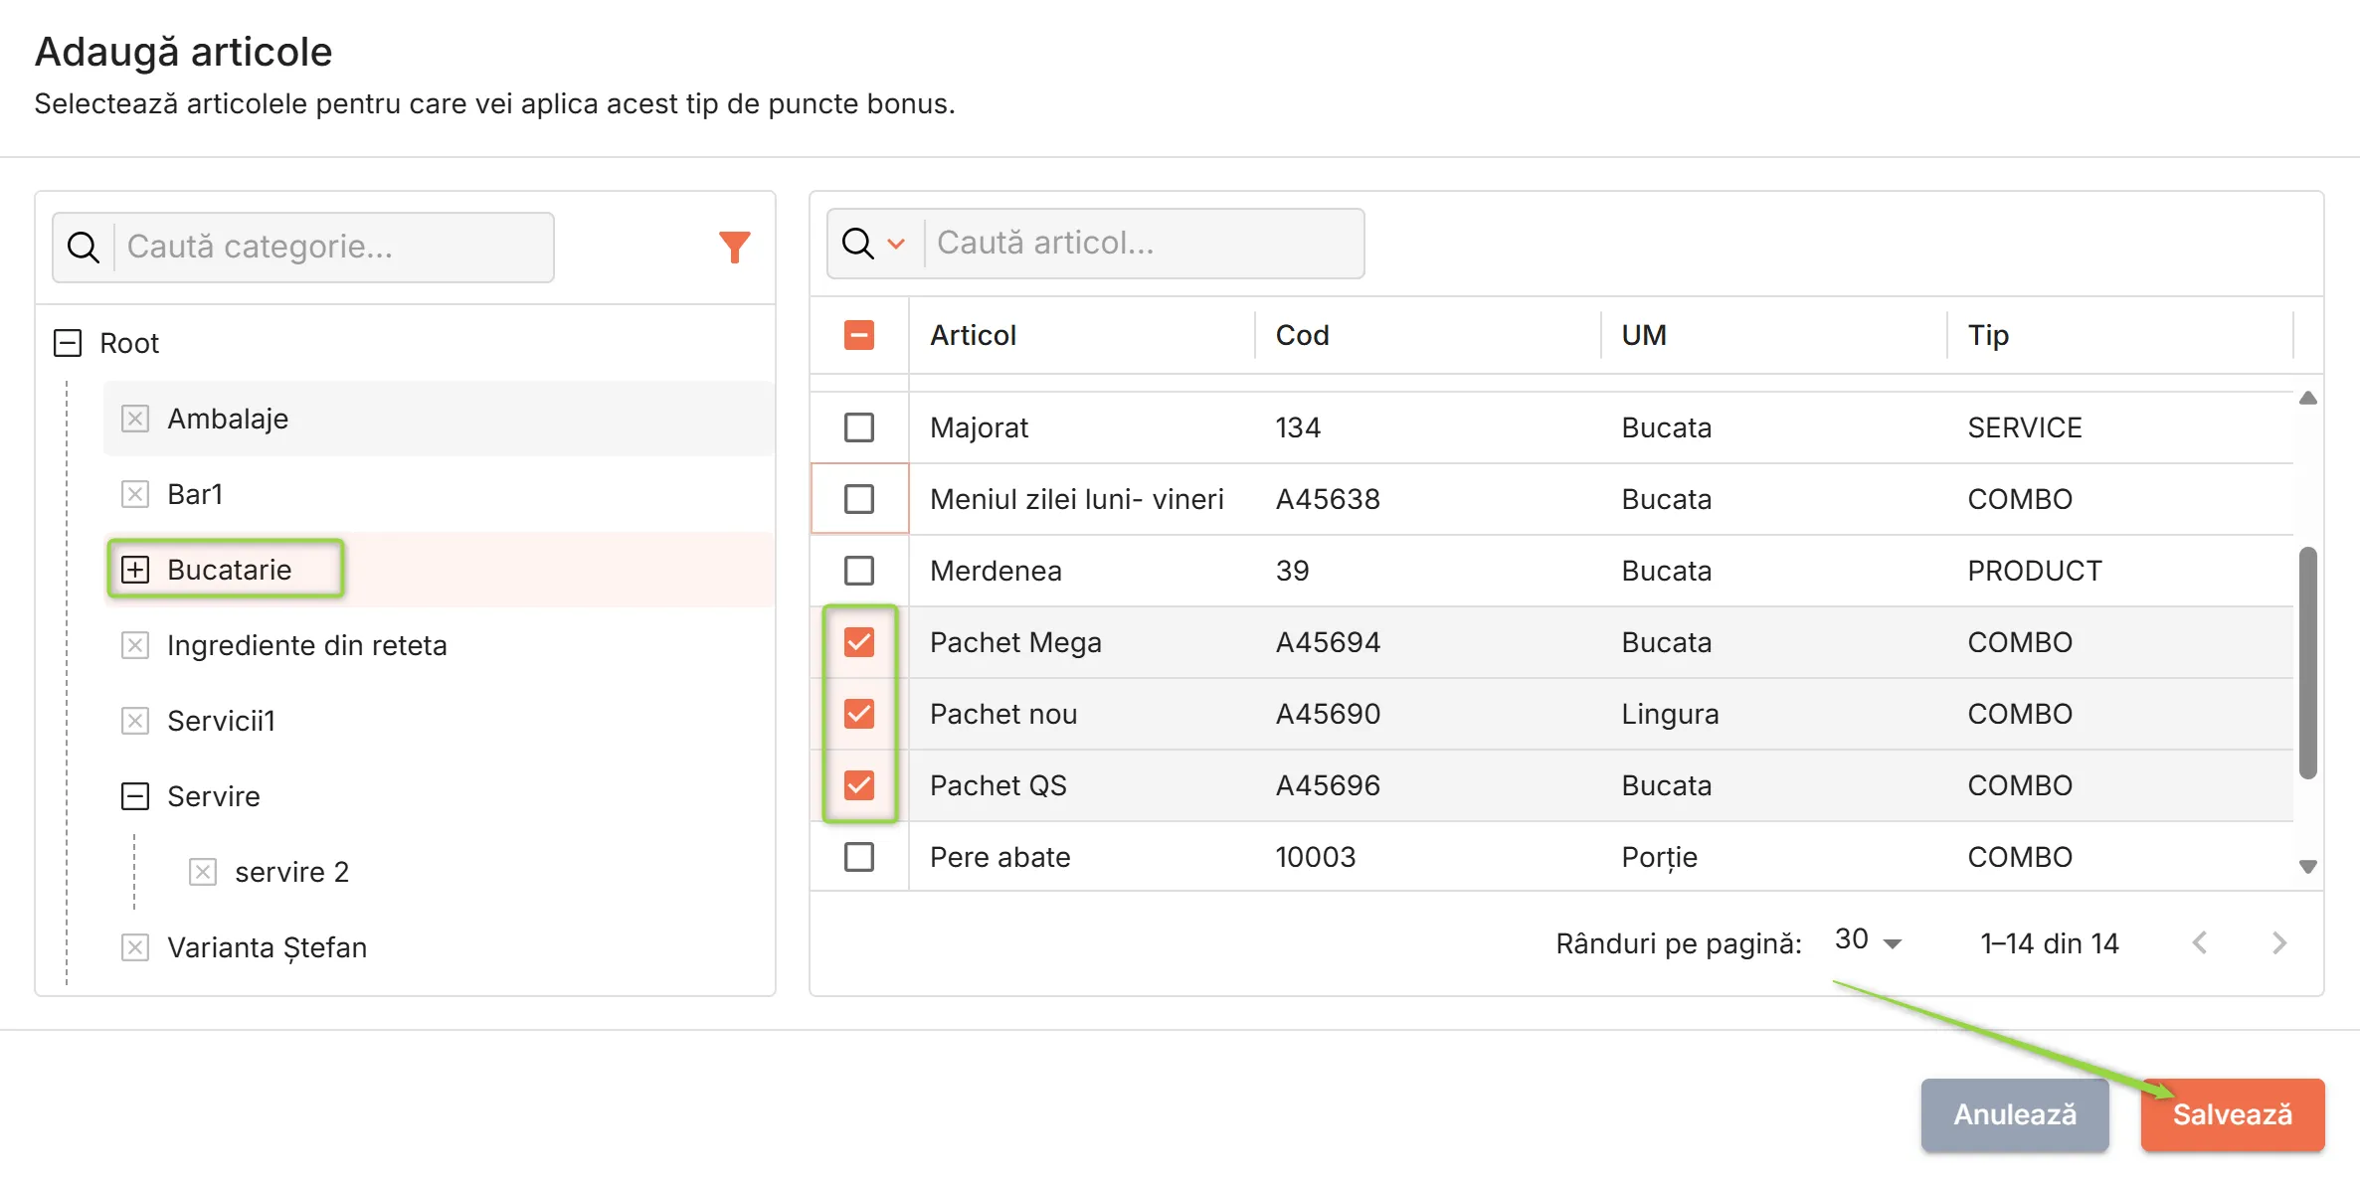
Task: Check the Pere abate row checkbox
Action: (x=859, y=857)
